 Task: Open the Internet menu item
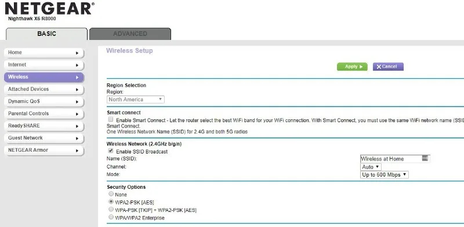click(44, 65)
